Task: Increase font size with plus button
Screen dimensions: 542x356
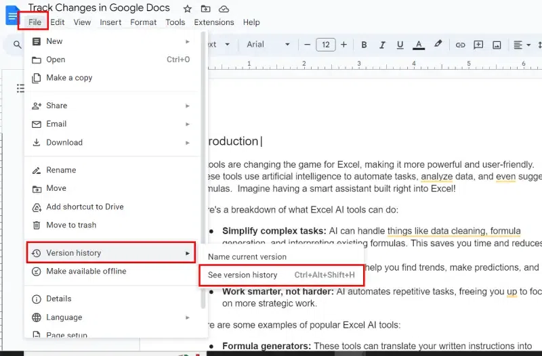Action: [343, 45]
